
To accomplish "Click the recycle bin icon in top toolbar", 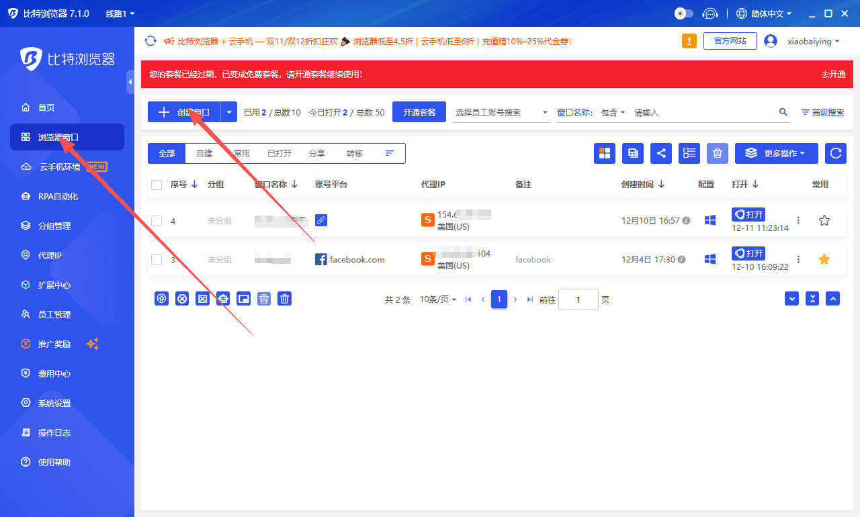I will tap(718, 153).
